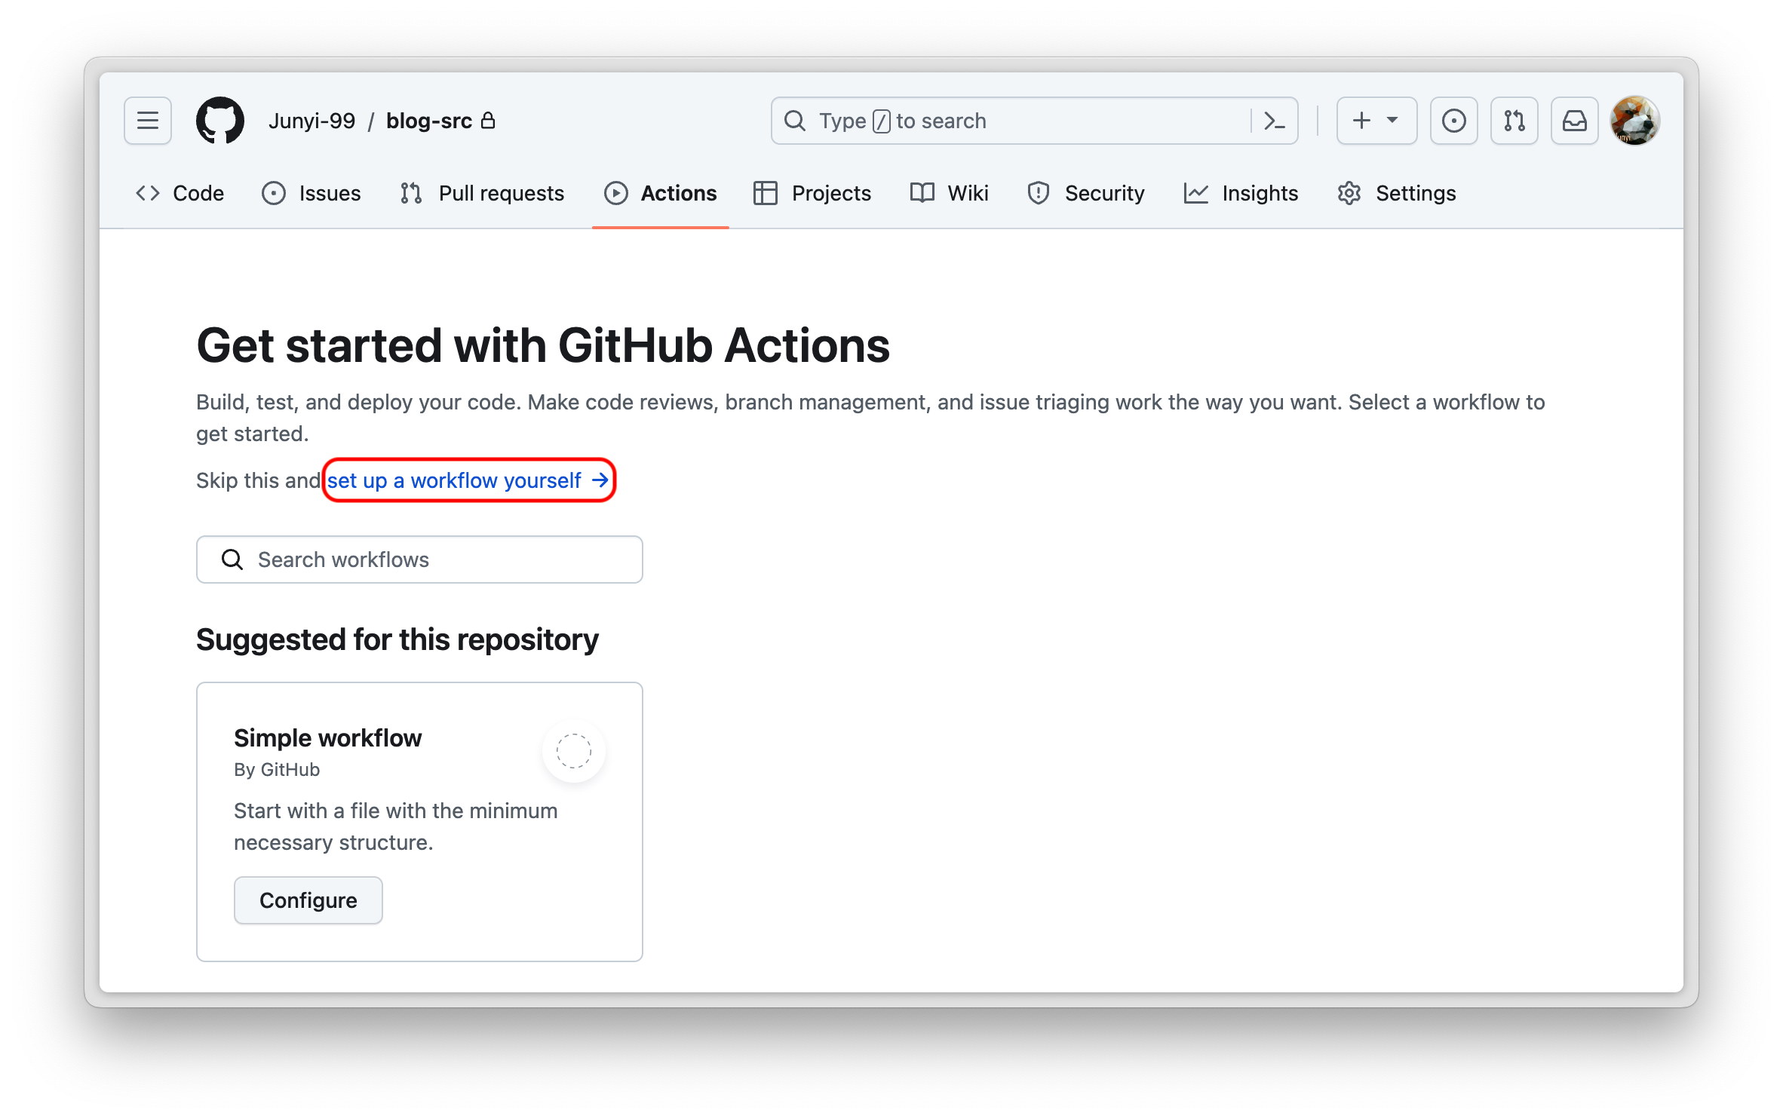The height and width of the screenshot is (1119, 1783).
Task: Click the pull request compare icon
Action: pos(1514,120)
